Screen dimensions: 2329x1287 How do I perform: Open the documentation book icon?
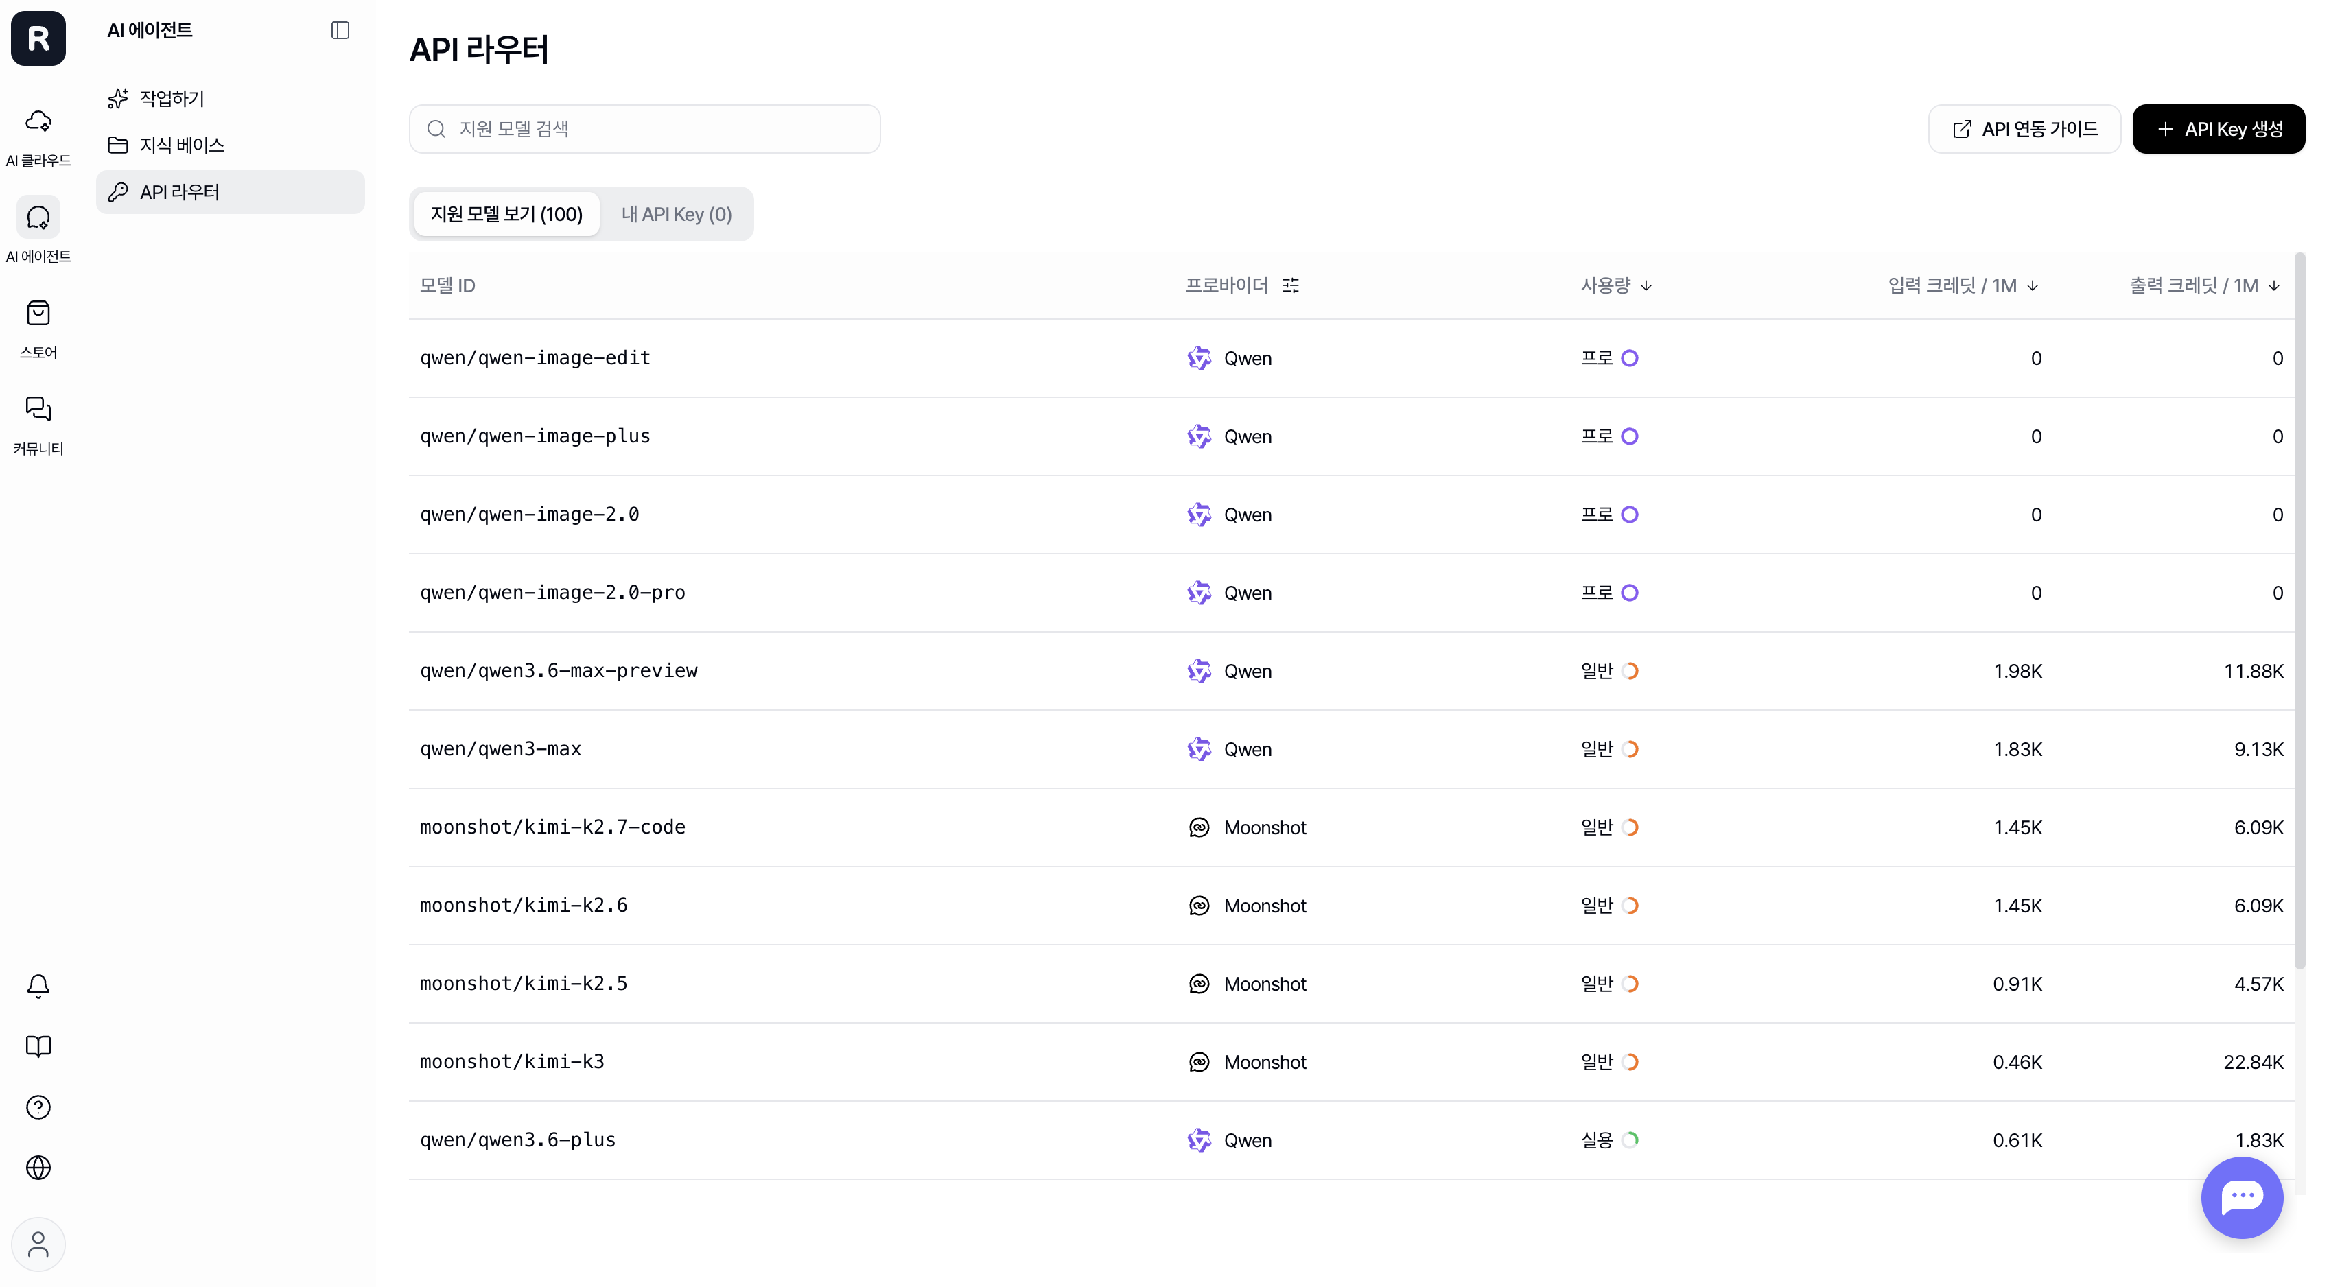click(x=38, y=1047)
